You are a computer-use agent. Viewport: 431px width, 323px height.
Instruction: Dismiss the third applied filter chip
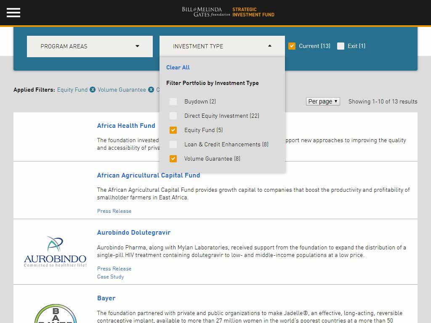click(x=160, y=90)
